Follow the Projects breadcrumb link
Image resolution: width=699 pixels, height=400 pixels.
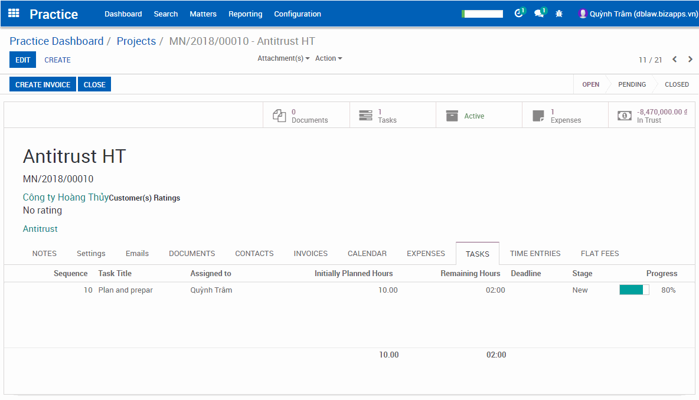(x=136, y=41)
